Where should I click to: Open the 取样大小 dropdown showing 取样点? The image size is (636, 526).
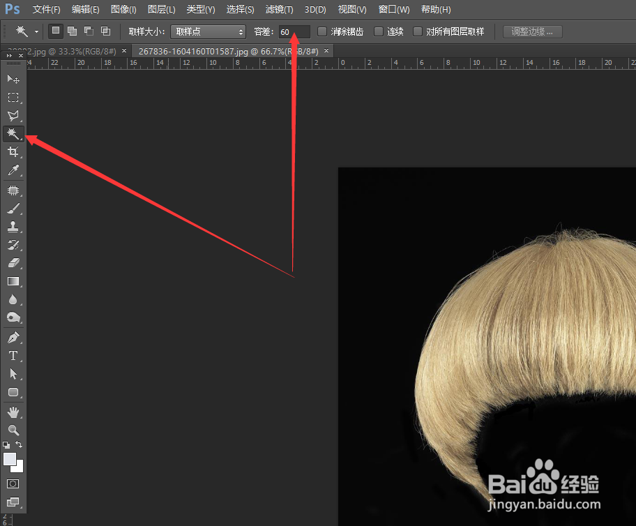click(x=208, y=31)
